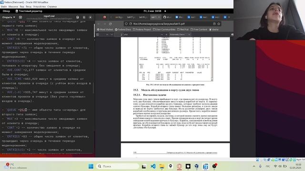
Task: Switch to the lab16 browser tab
Action: (x=143, y=17)
